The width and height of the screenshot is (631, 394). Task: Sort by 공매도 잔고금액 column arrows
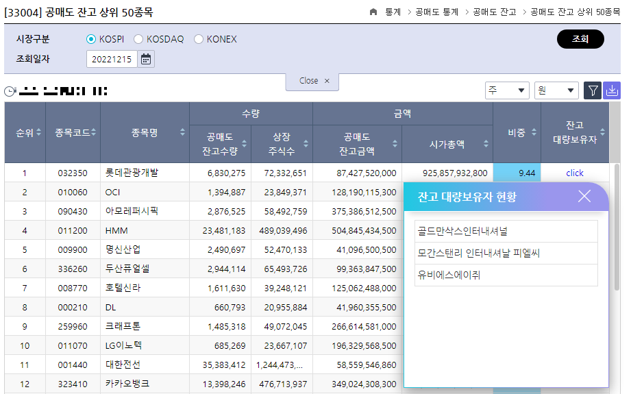coord(395,144)
